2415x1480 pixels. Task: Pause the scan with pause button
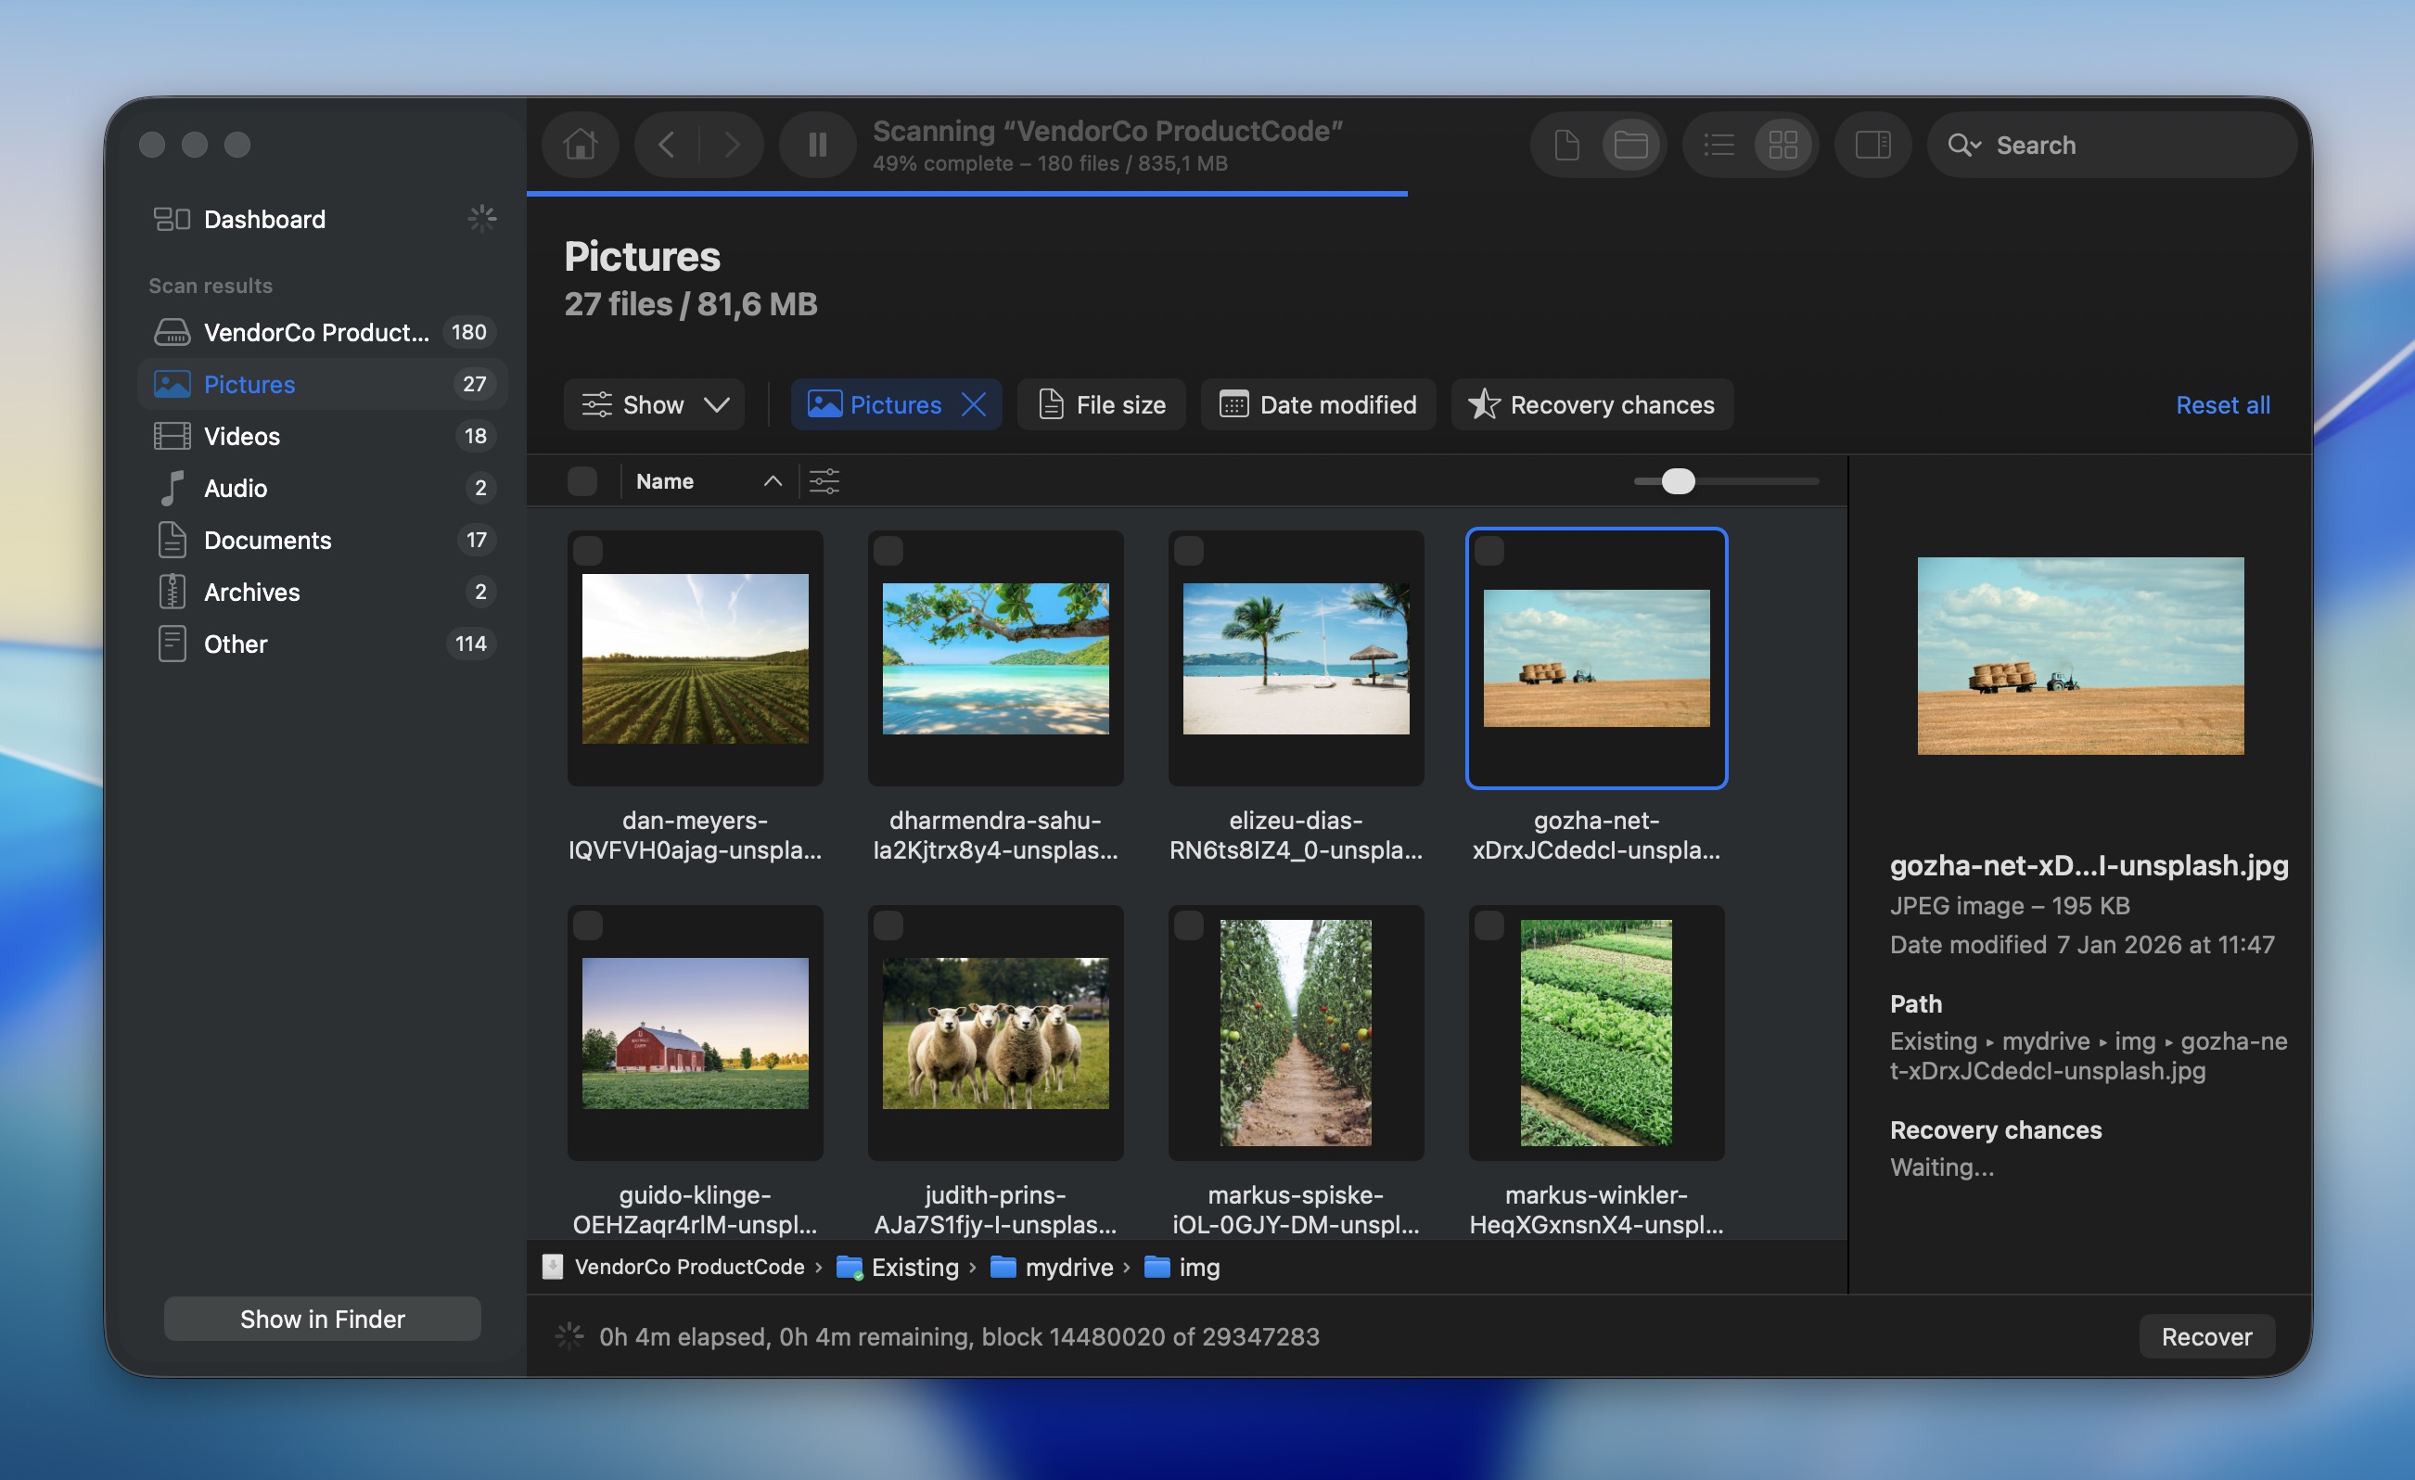[817, 145]
